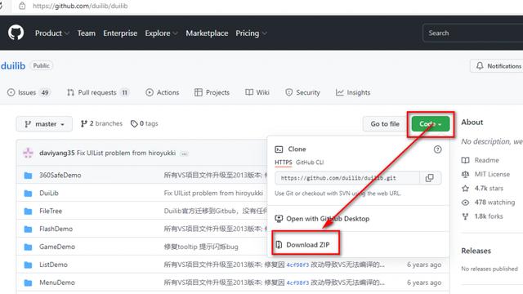This screenshot has width=523, height=294.
Task: Click the folder icon beside GameDemo
Action: (28, 247)
